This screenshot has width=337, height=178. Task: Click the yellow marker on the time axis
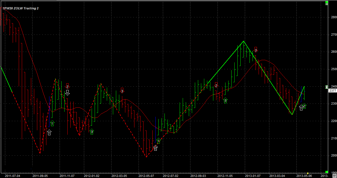pos(308,173)
